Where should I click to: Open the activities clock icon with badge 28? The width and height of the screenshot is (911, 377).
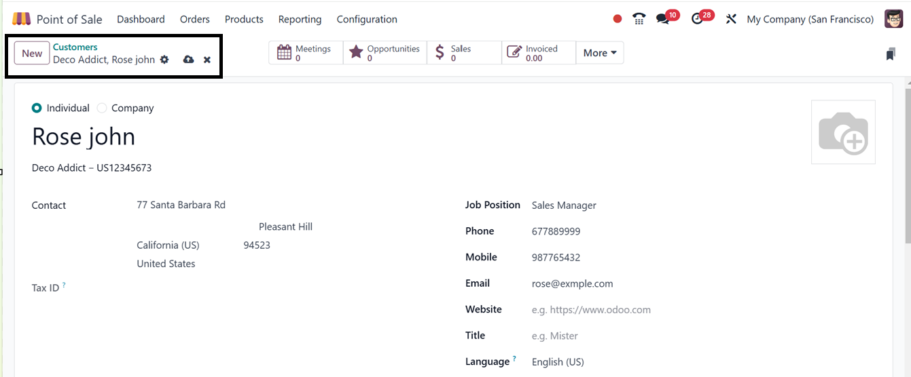tap(698, 19)
